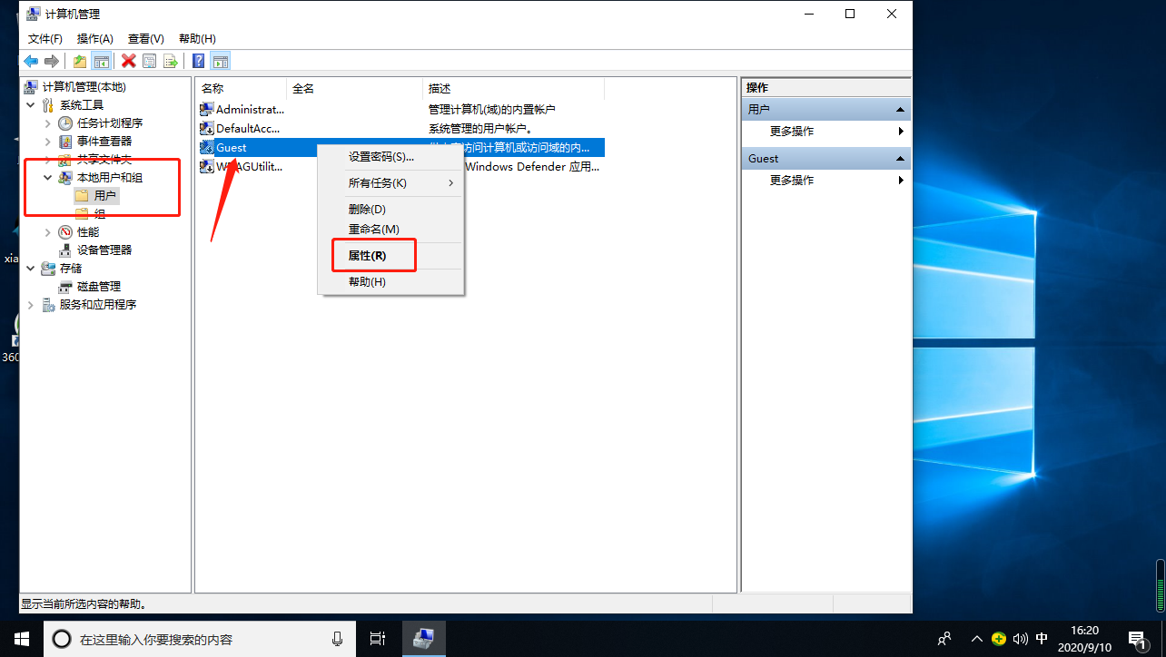Click the red X delete toolbar icon
The width and height of the screenshot is (1166, 657).
point(129,61)
